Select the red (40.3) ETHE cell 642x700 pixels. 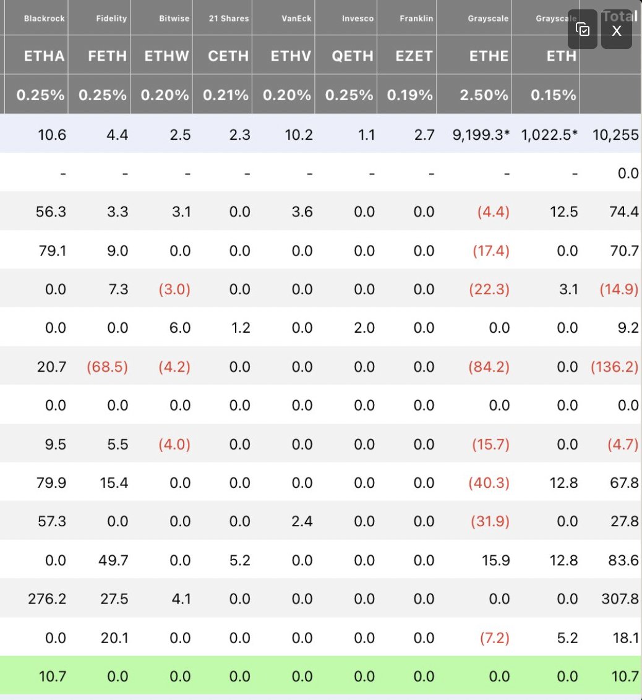(489, 482)
